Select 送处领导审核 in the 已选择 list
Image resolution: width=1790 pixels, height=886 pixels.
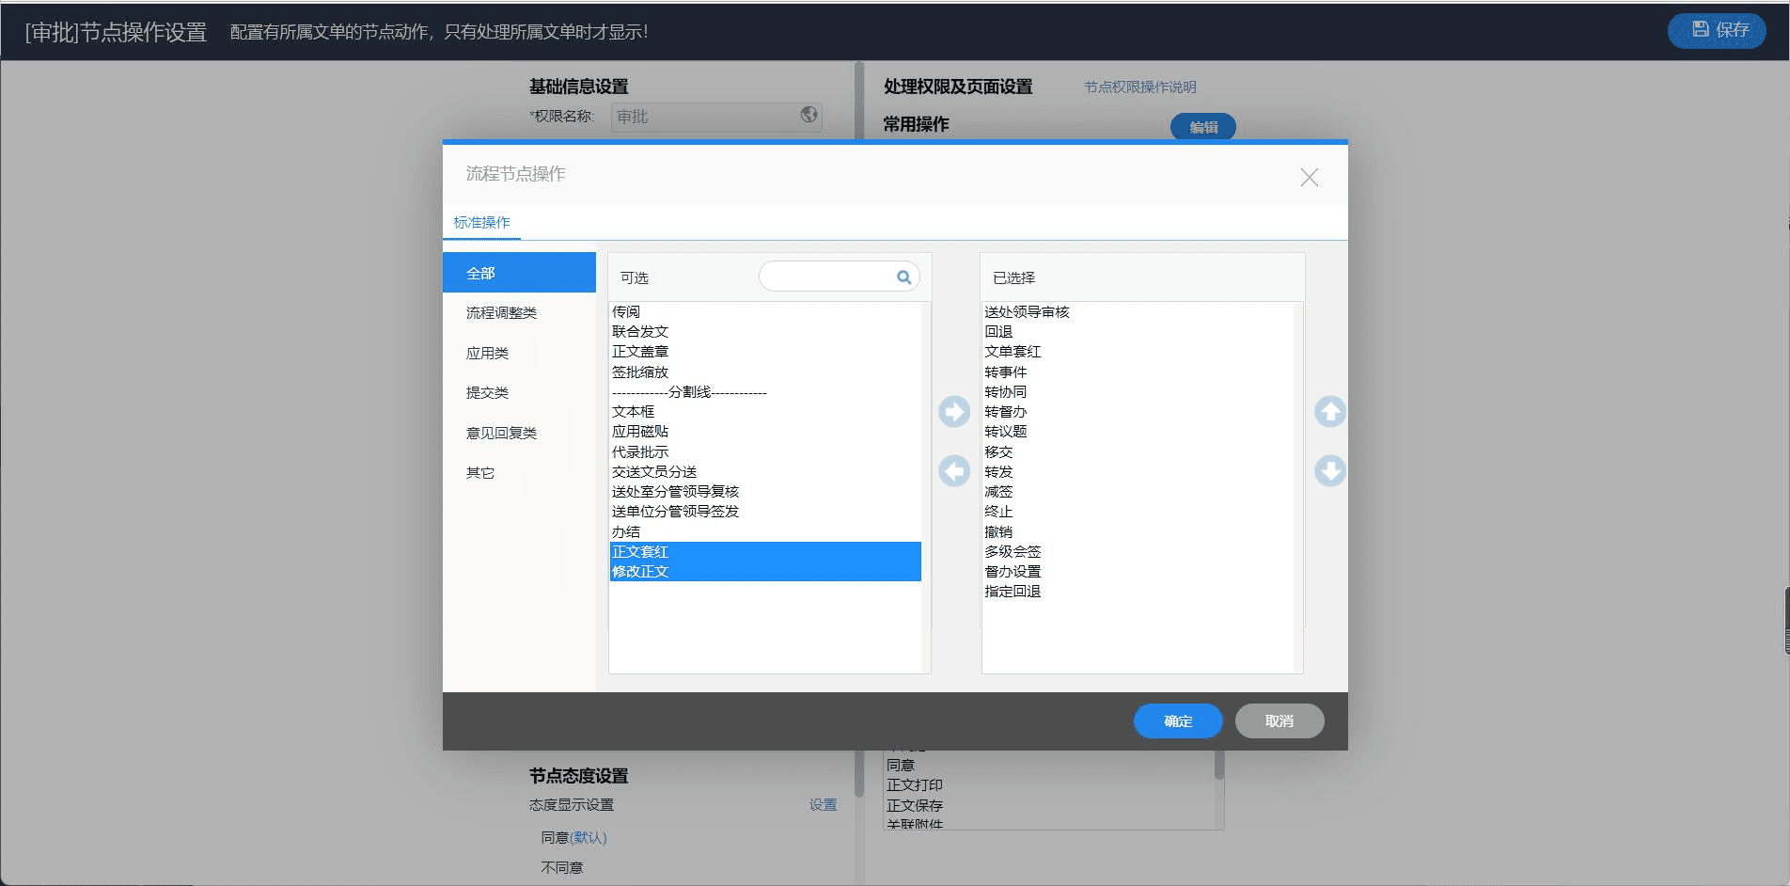coord(1138,312)
